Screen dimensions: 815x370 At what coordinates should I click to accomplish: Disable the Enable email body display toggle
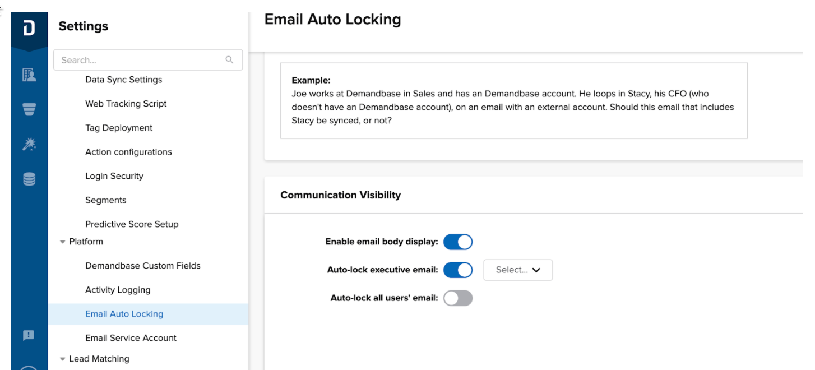coord(458,242)
